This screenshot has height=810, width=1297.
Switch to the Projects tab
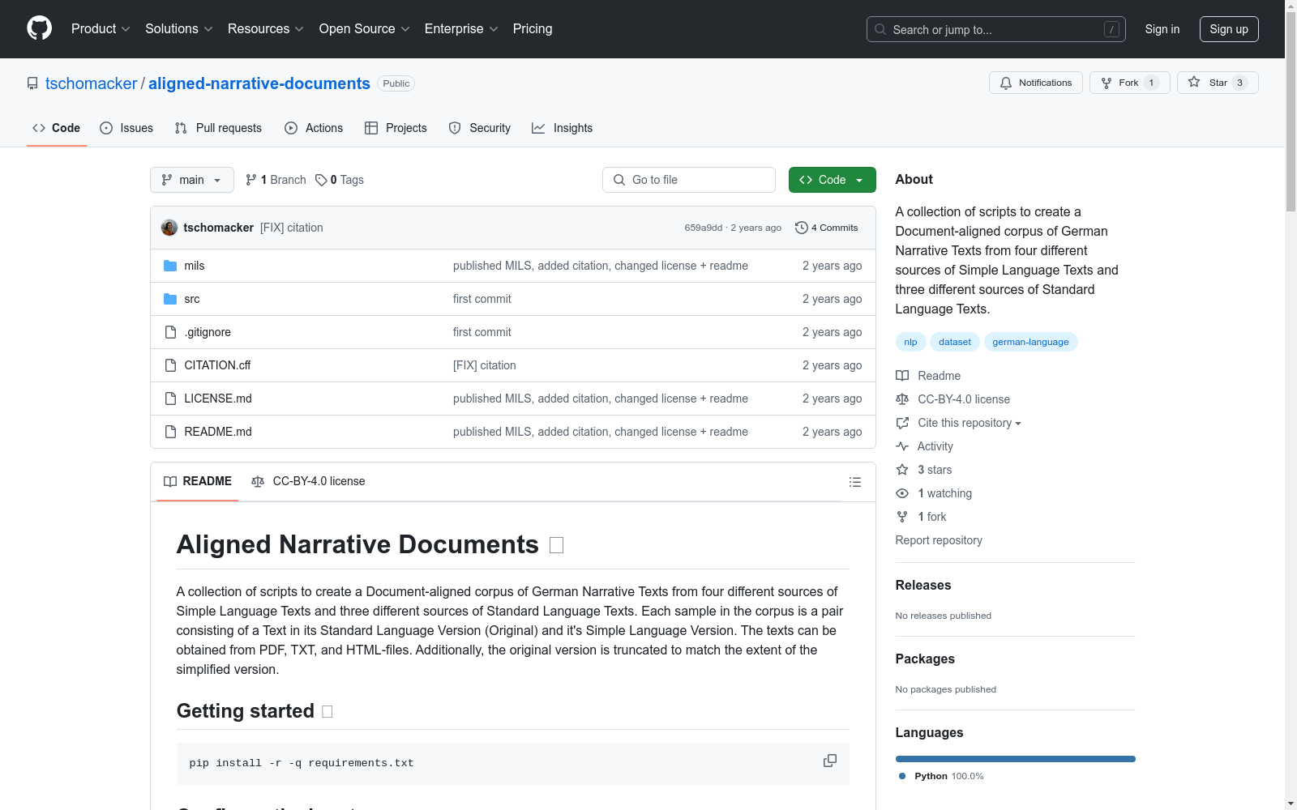click(x=396, y=128)
